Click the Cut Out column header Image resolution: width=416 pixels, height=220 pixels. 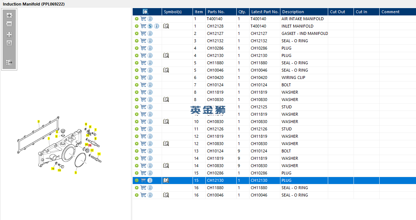(341, 12)
